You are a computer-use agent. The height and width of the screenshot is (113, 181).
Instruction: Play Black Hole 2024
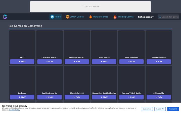coord(77,97)
